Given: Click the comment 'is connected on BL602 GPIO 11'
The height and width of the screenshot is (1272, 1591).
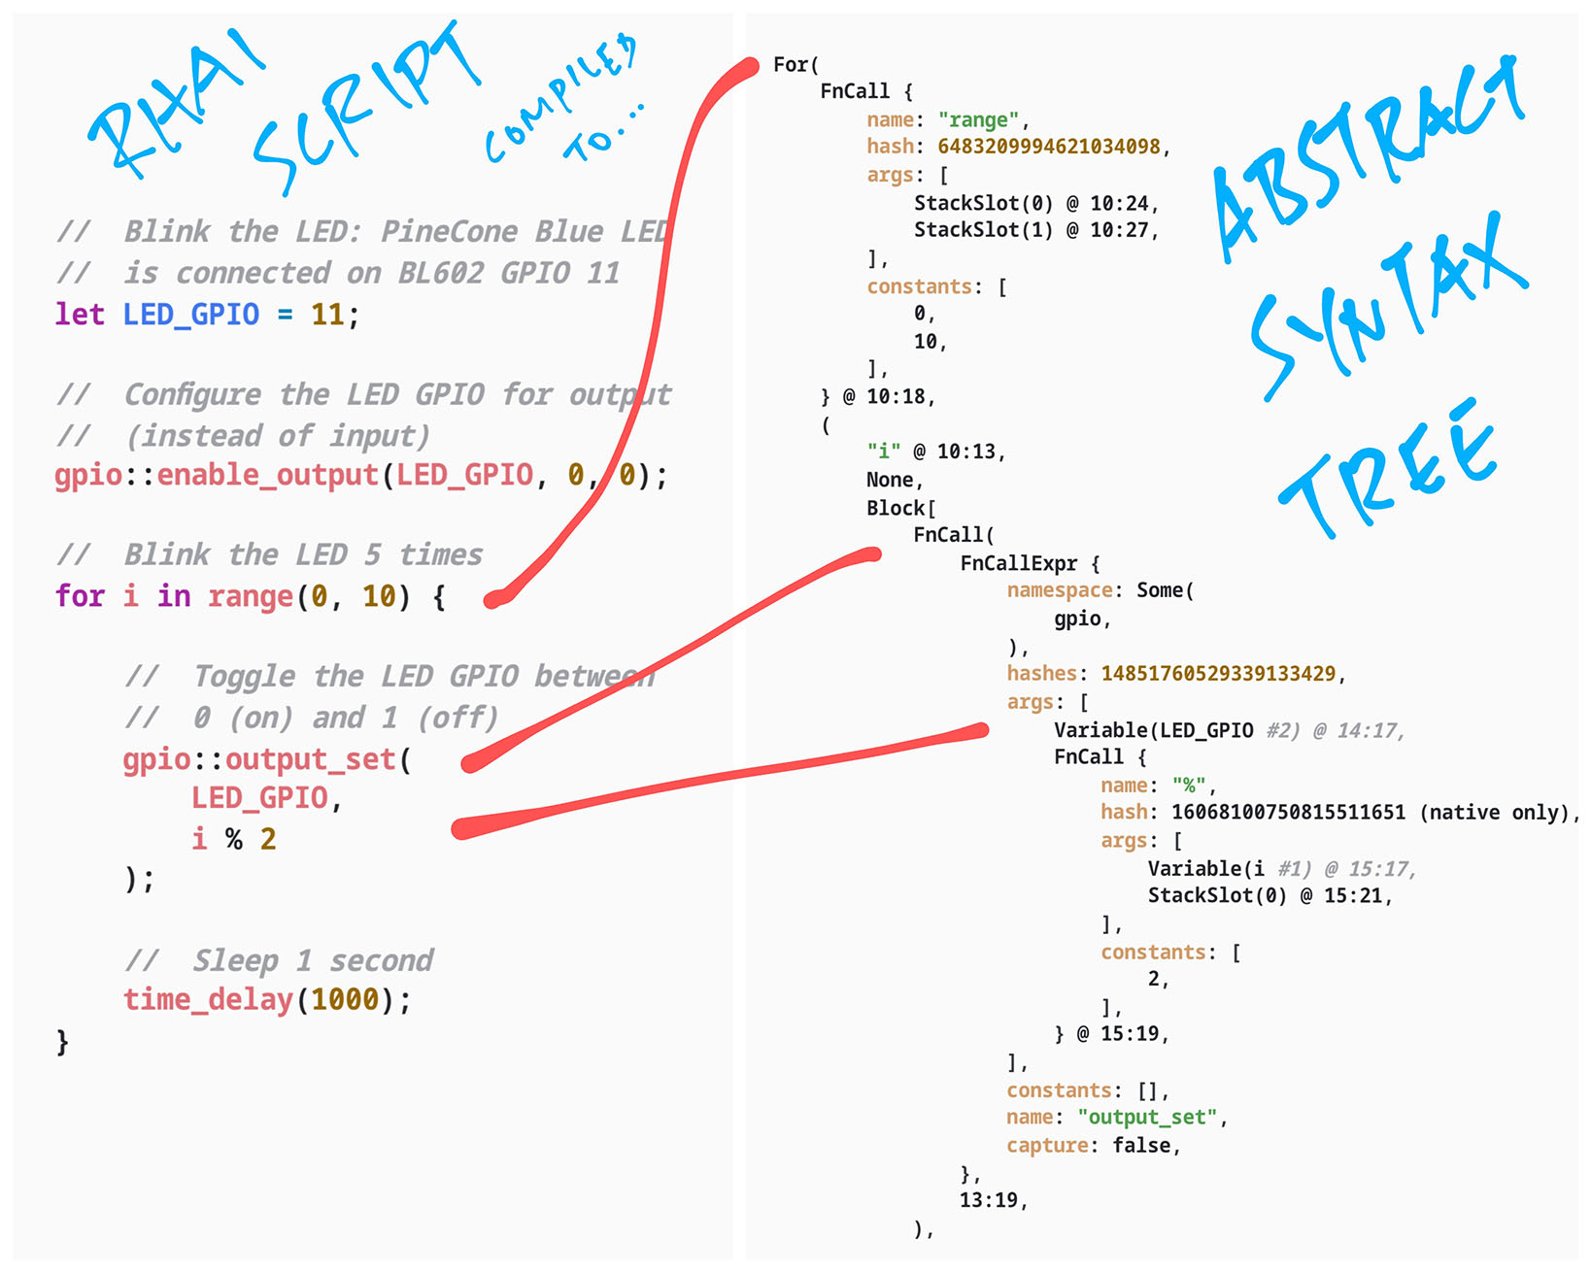Looking at the screenshot, I should pyautogui.click(x=372, y=273).
